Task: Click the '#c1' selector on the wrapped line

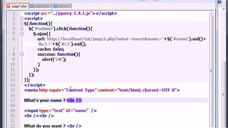Action: click(x=65, y=44)
